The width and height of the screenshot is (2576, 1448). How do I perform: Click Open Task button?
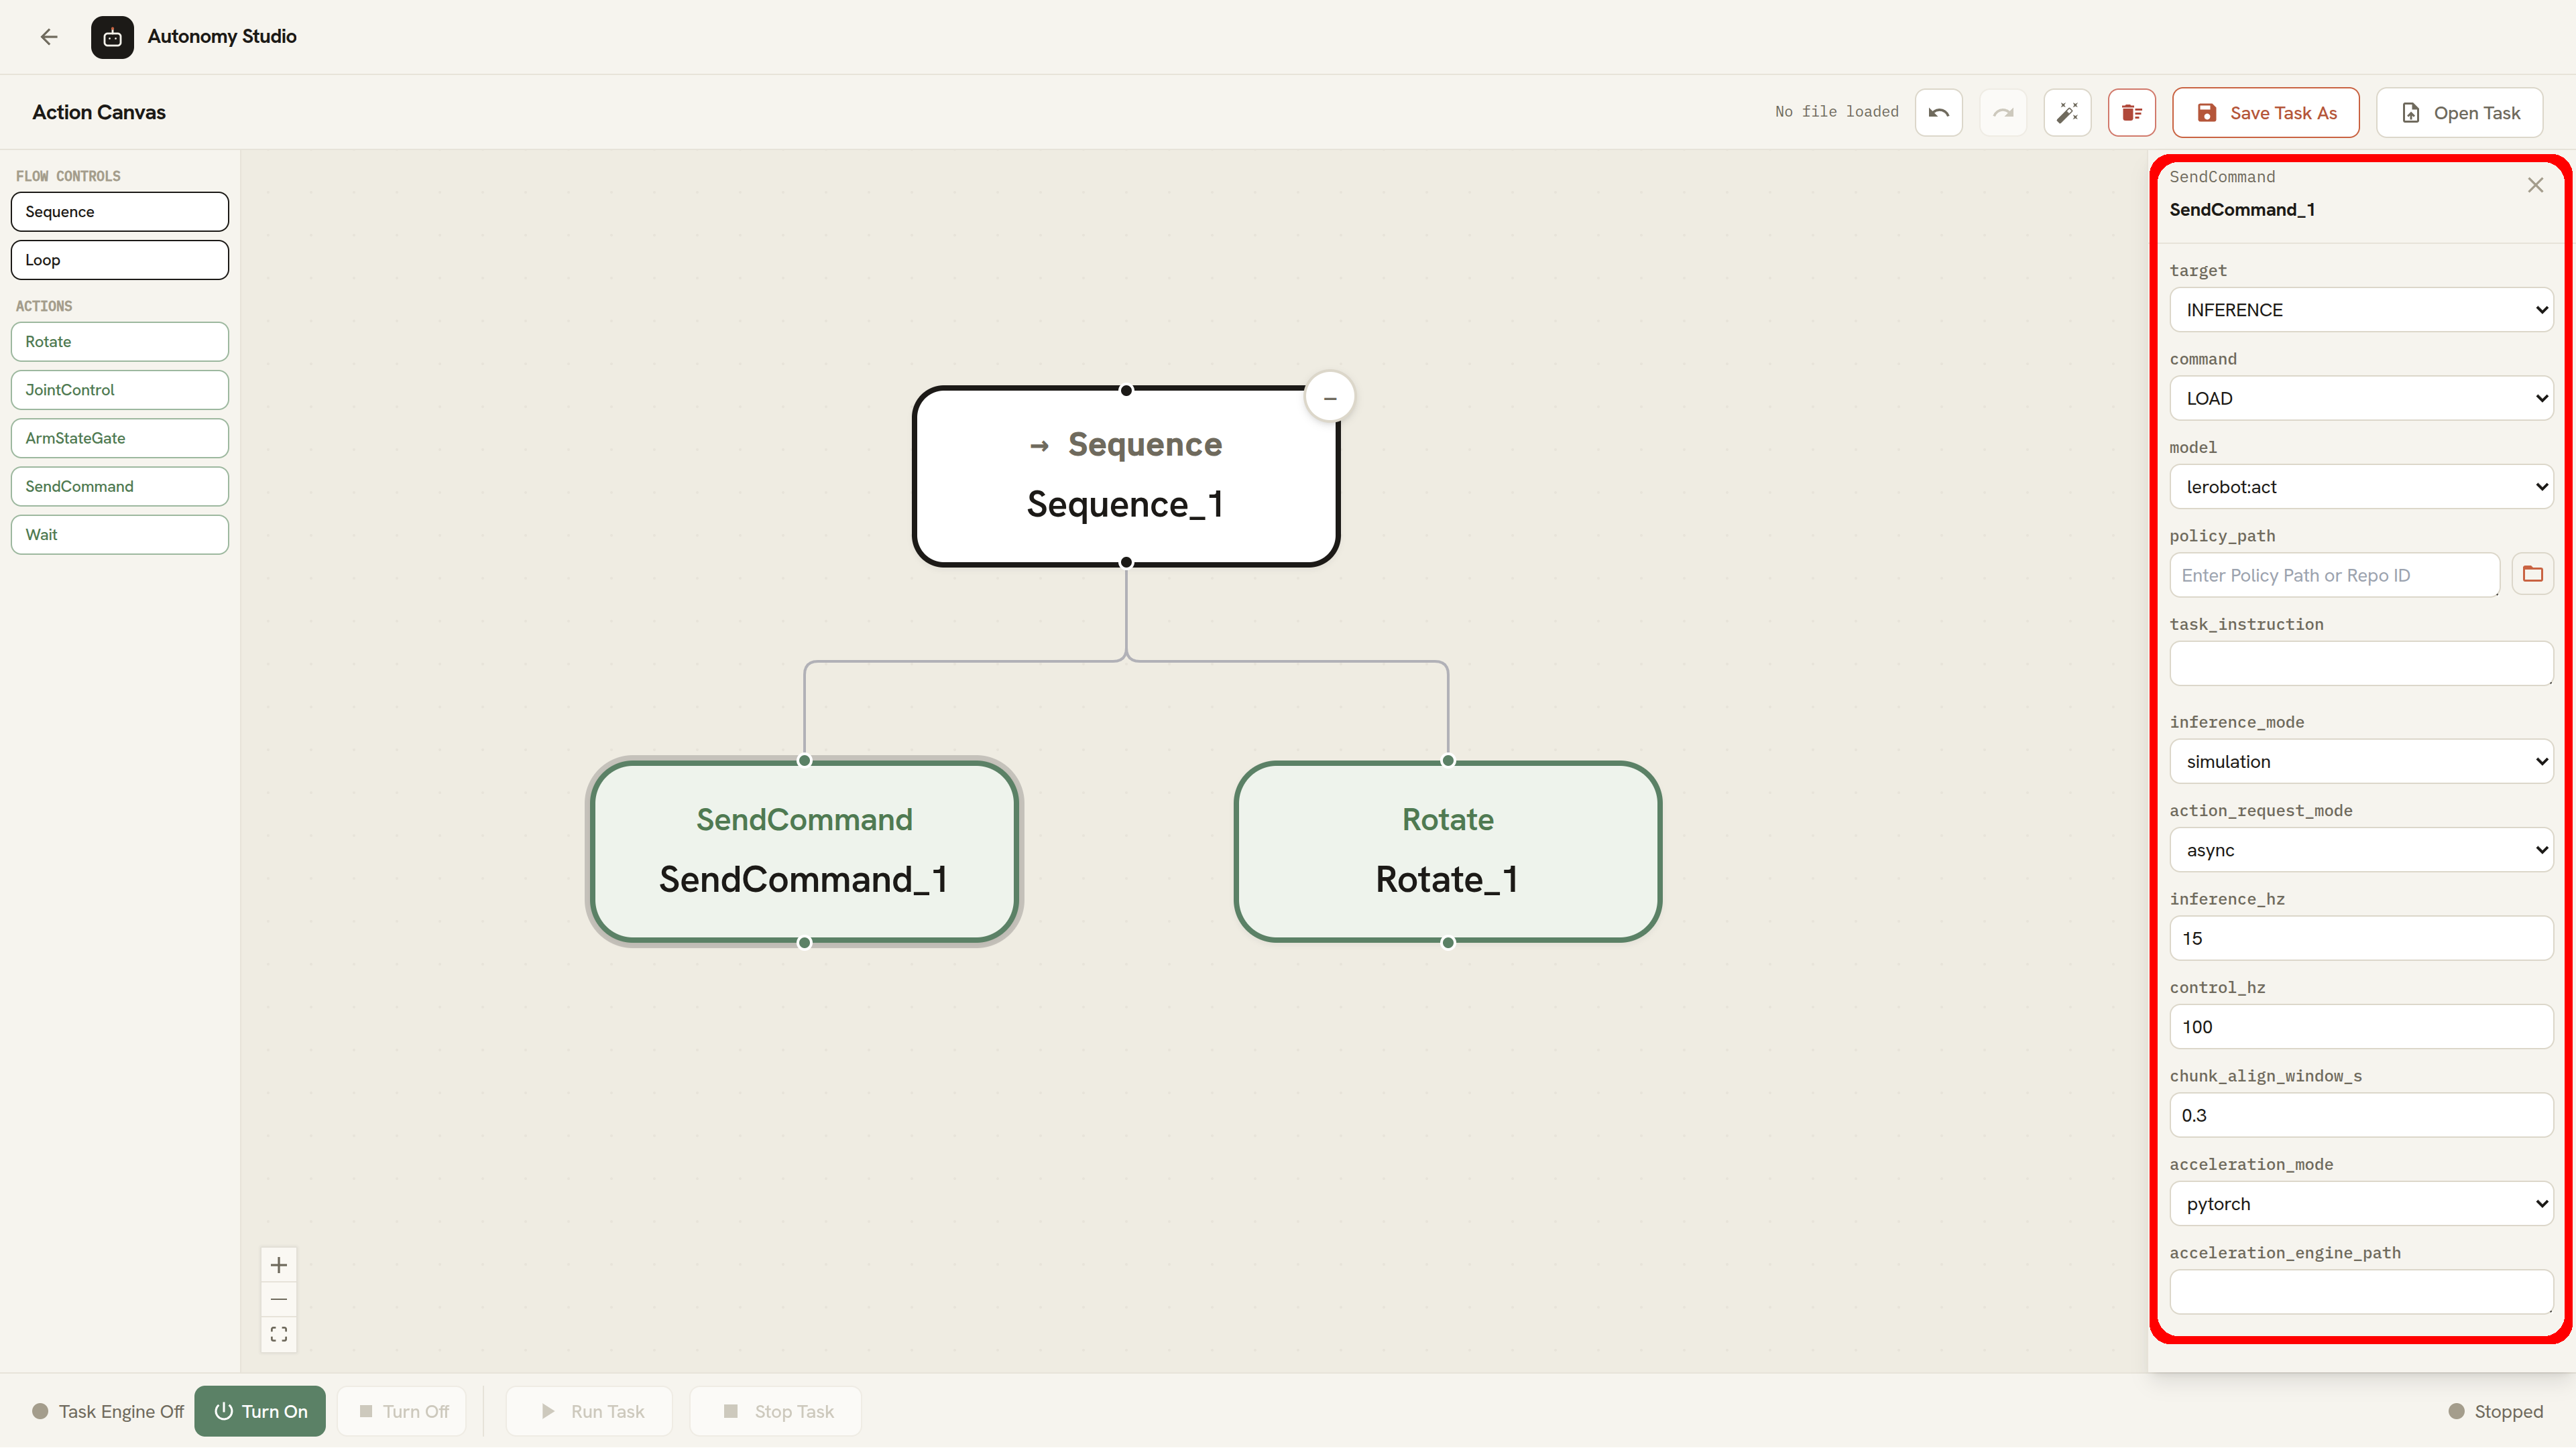pos(2459,112)
